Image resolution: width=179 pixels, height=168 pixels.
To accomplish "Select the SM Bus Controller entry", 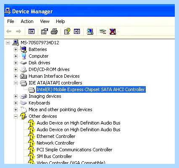I will [x=54, y=156].
